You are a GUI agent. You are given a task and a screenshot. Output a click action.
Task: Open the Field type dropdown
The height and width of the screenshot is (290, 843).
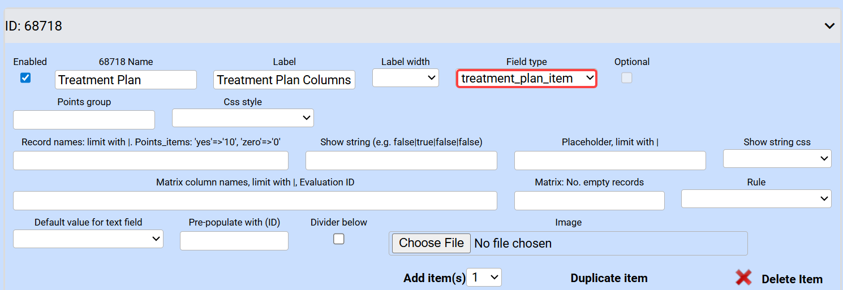[x=526, y=79]
